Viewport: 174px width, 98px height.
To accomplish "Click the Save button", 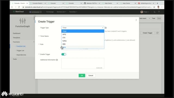I will (159, 18).
